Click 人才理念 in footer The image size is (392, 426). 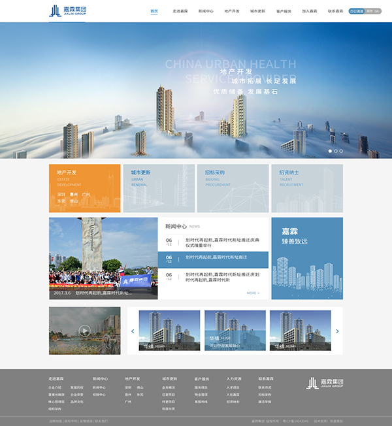[x=233, y=387]
